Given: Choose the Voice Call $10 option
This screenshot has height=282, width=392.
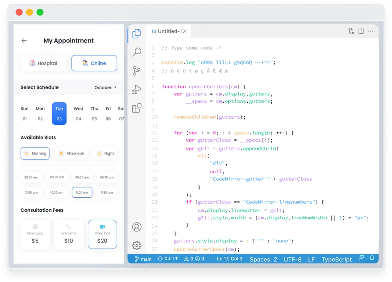Looking at the screenshot, I should pos(69,234).
